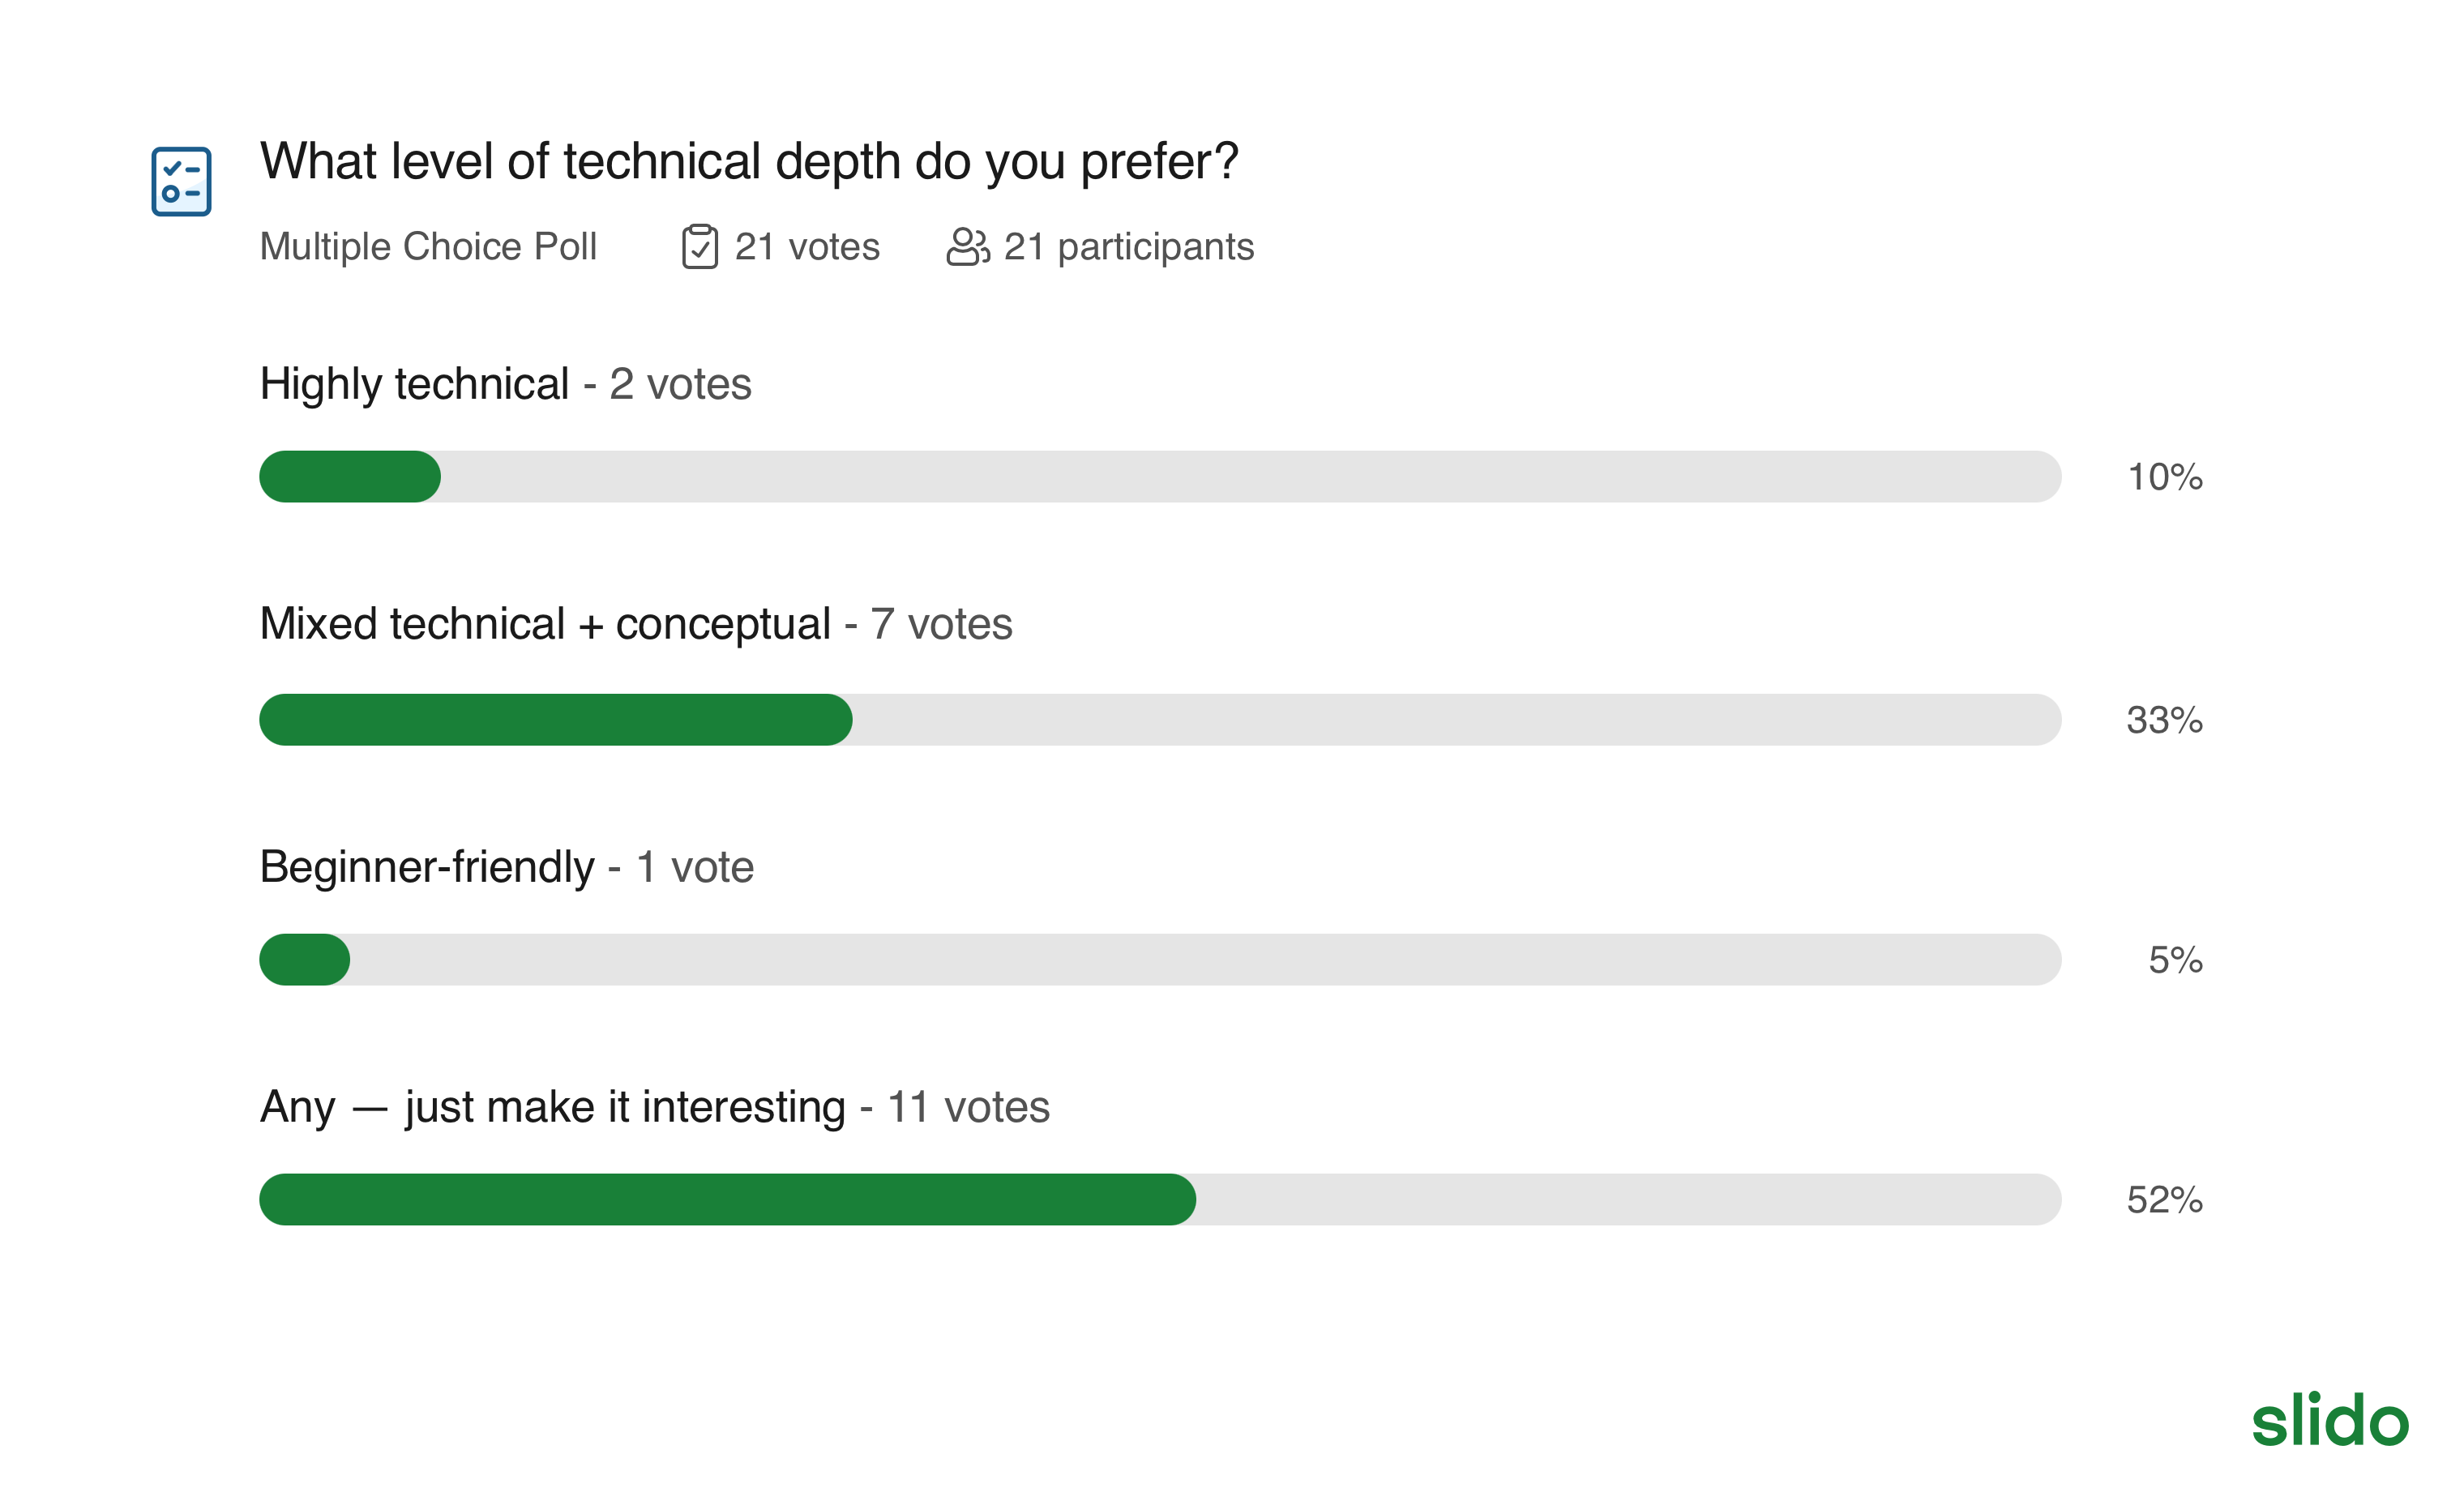Click the participants people icon

[967, 246]
